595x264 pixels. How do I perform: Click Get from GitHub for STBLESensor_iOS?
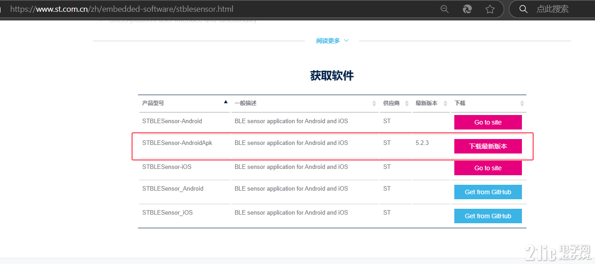[488, 216]
